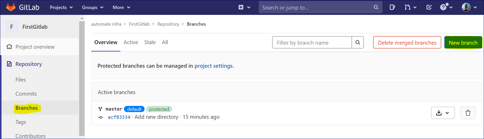This screenshot has width=484, height=139.
Task: Click the Project overview home icon
Action: pyautogui.click(x=9, y=47)
